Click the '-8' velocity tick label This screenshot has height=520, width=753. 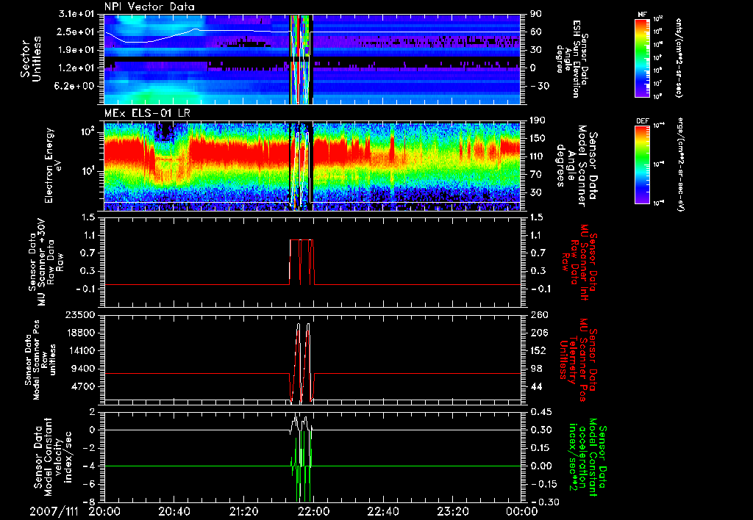tap(89, 502)
